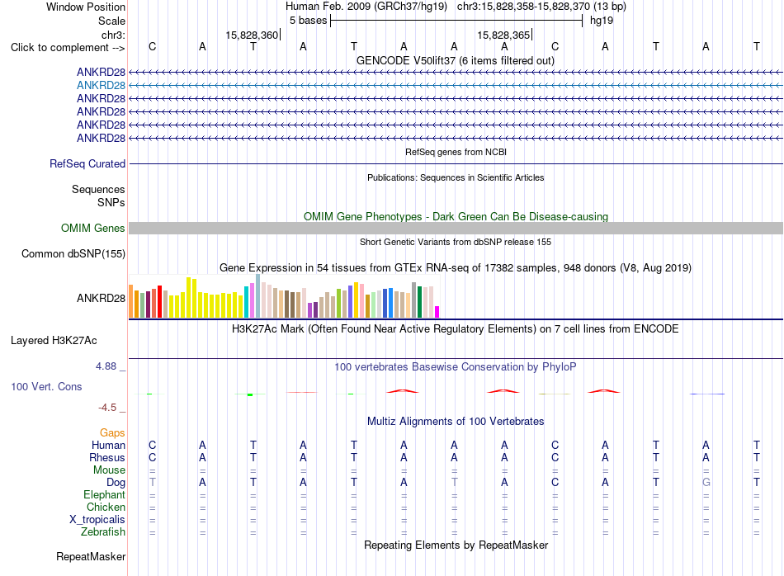This screenshot has width=784, height=576.
Task: Click the gray OMIM Genes bar
Action: point(456,228)
